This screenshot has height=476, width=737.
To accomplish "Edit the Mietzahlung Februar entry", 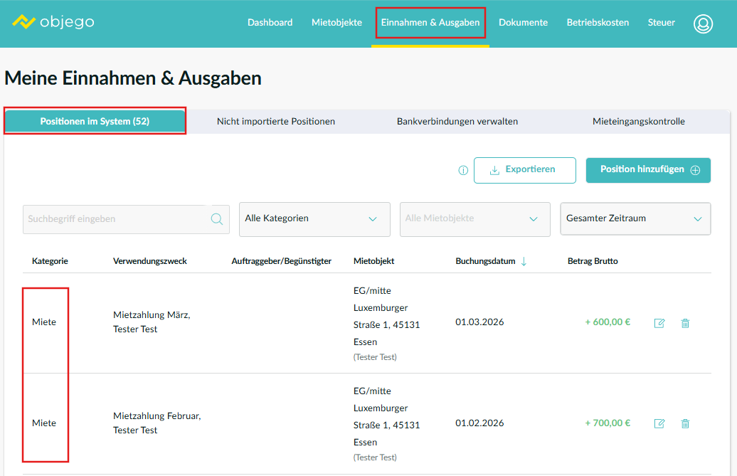I will point(659,423).
